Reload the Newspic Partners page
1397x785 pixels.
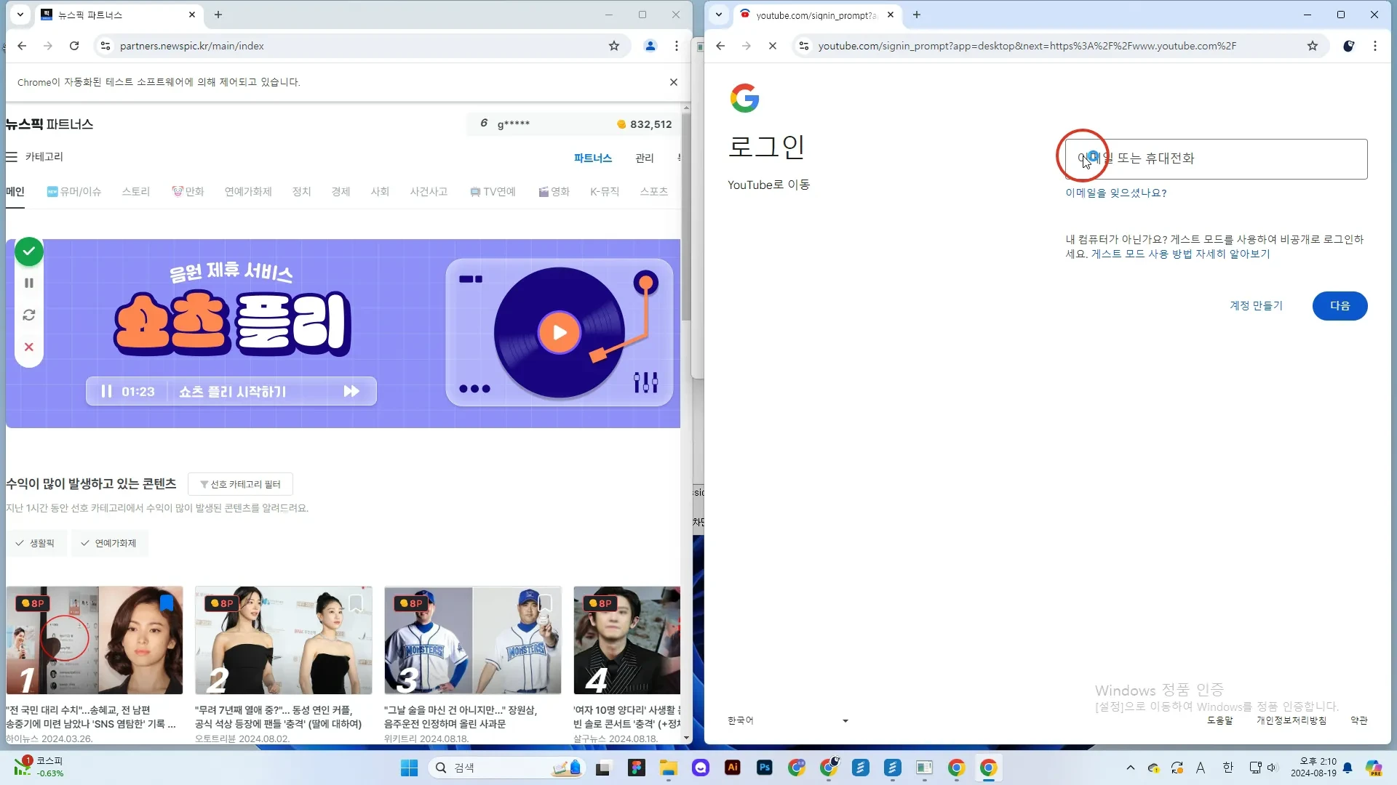coord(74,46)
